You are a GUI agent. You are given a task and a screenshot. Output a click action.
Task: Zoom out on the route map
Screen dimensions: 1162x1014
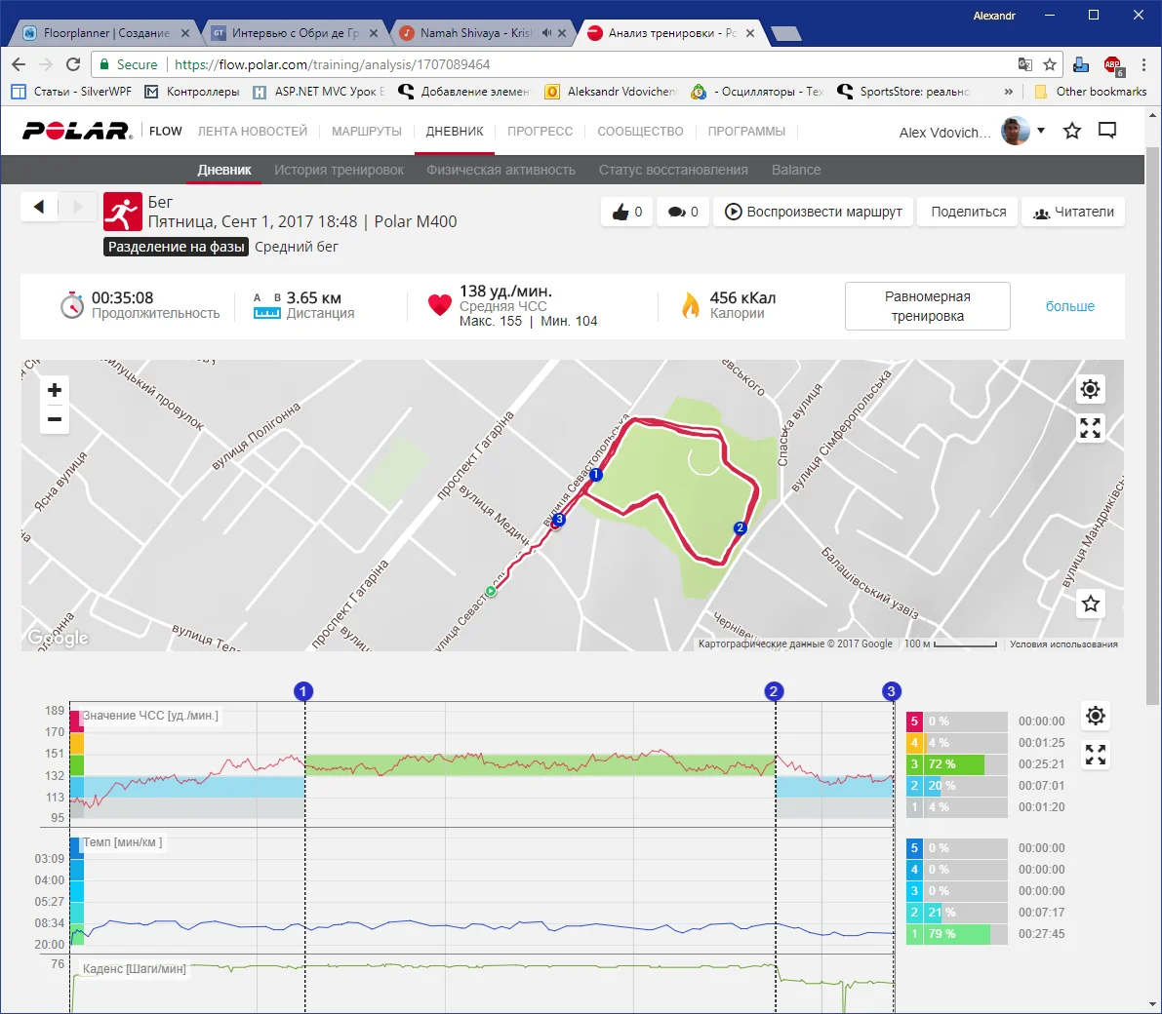(55, 420)
